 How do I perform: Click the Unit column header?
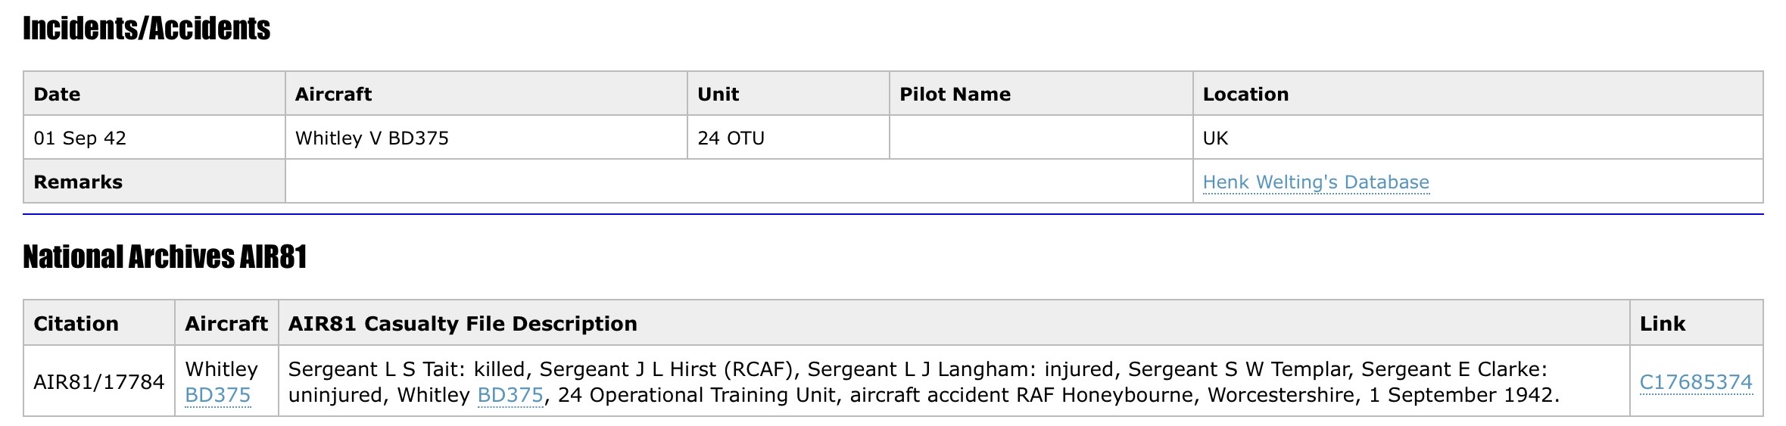point(718,94)
